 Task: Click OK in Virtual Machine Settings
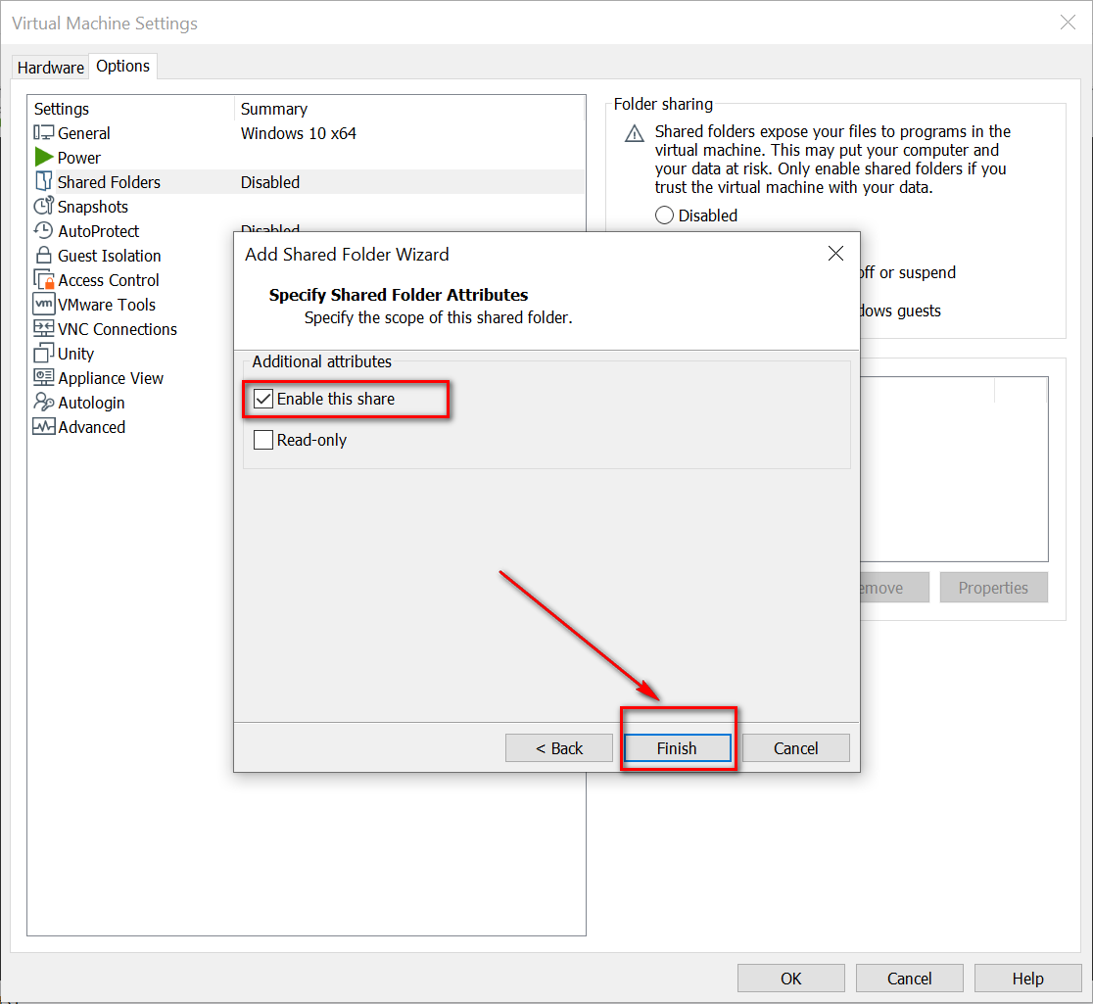pyautogui.click(x=791, y=979)
